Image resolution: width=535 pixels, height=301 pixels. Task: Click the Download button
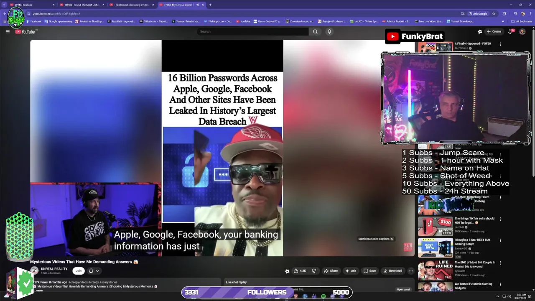click(x=392, y=271)
